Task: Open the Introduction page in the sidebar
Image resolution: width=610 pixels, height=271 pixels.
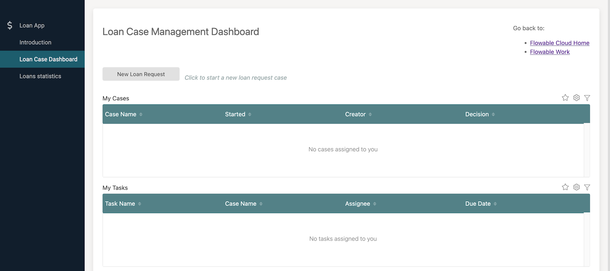Action: click(35, 42)
